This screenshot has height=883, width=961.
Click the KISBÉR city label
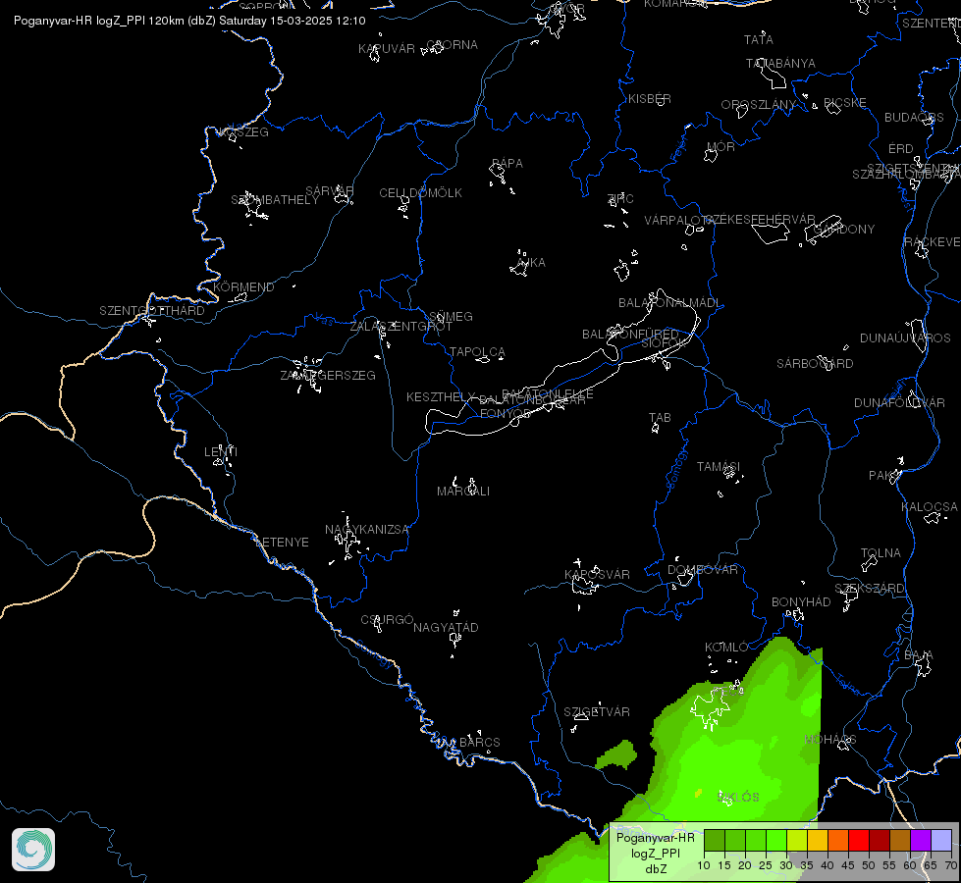[x=650, y=99]
